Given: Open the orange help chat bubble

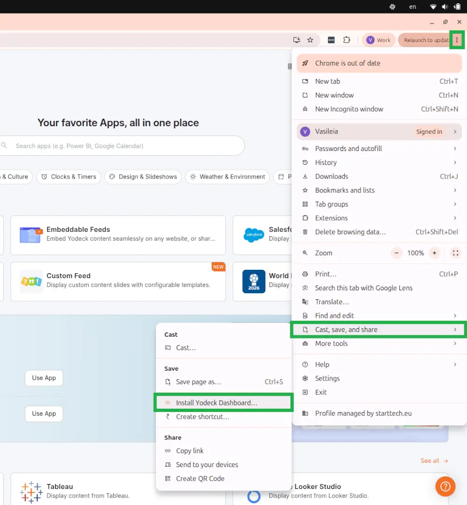Looking at the screenshot, I should pyautogui.click(x=445, y=486).
